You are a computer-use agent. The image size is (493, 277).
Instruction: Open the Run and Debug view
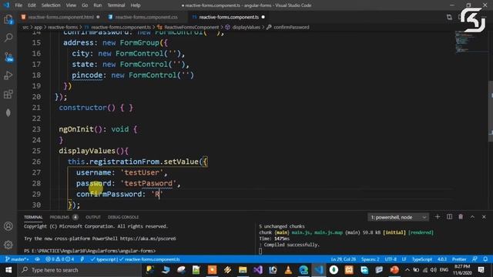coord(8,75)
